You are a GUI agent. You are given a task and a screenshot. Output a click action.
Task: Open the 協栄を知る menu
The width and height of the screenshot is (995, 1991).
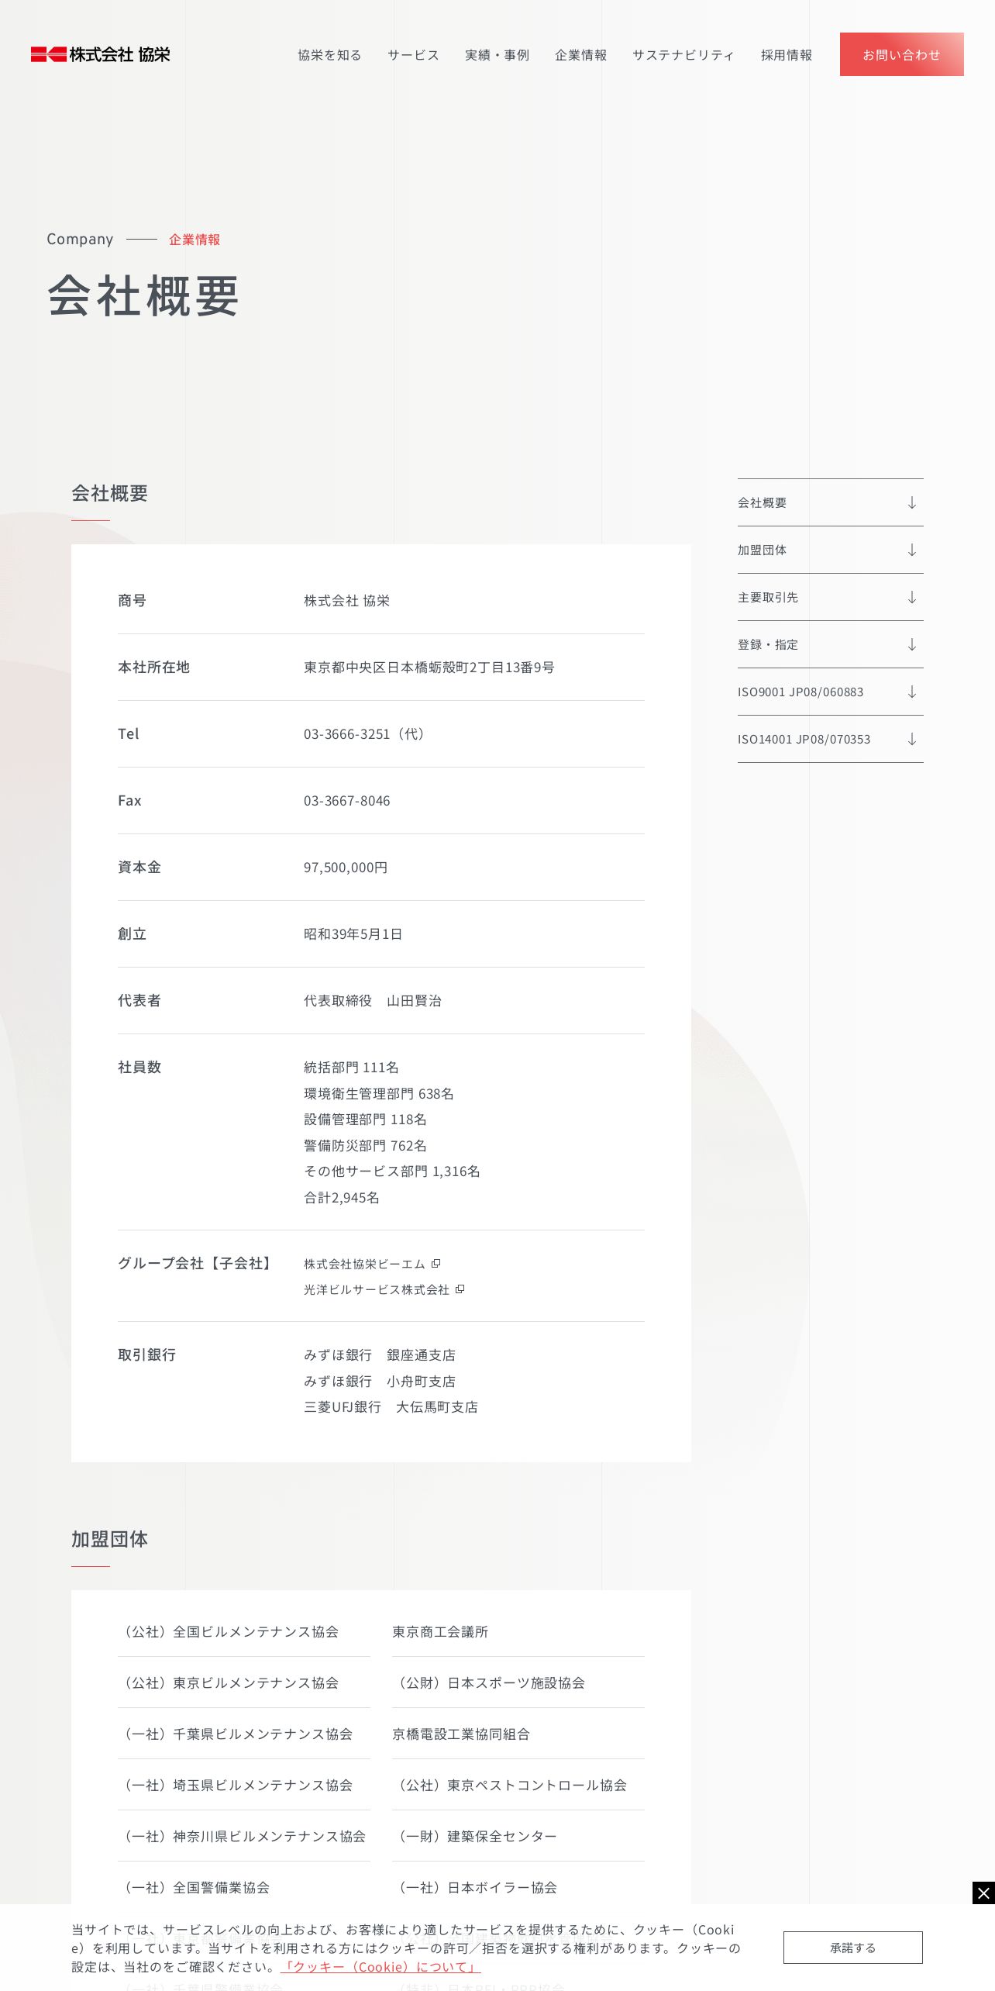329,55
